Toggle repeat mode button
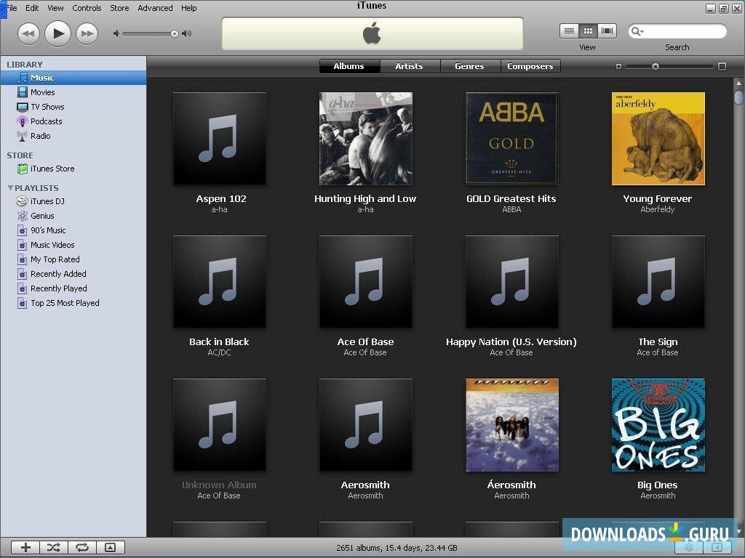Viewport: 745px width, 558px height. pyautogui.click(x=82, y=548)
